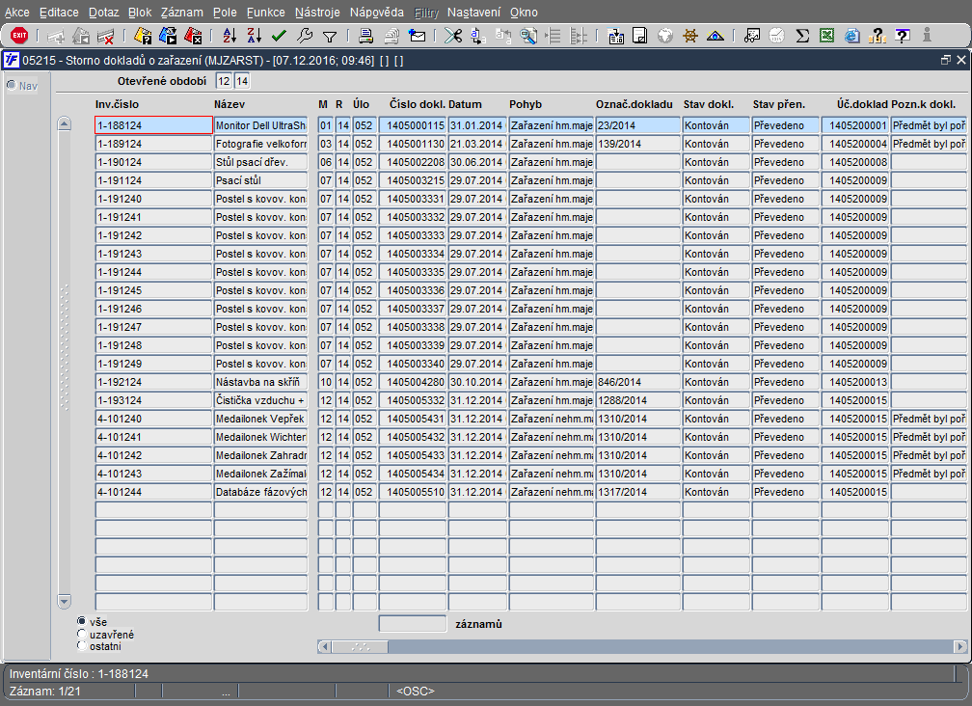Click the document note icon
This screenshot has width=972, height=706.
tap(639, 36)
